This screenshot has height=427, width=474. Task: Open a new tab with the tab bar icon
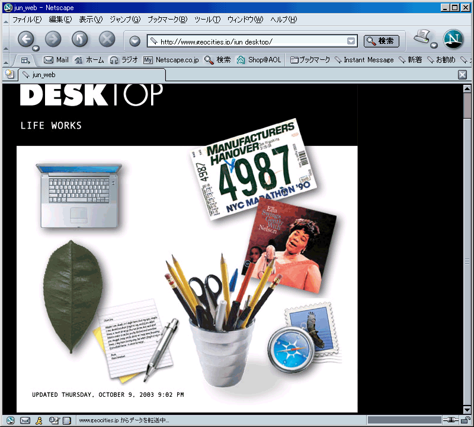coord(9,74)
